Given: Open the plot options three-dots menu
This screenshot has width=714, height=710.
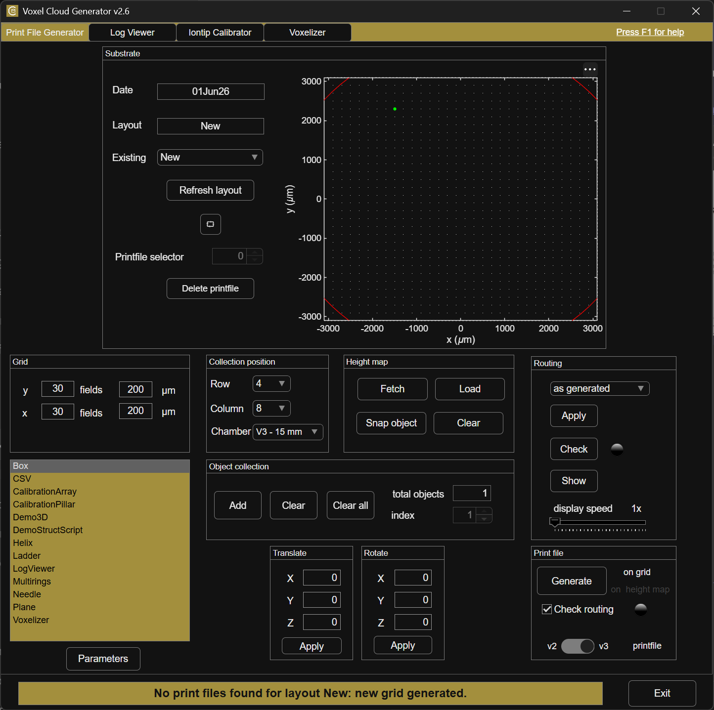Looking at the screenshot, I should pos(590,69).
